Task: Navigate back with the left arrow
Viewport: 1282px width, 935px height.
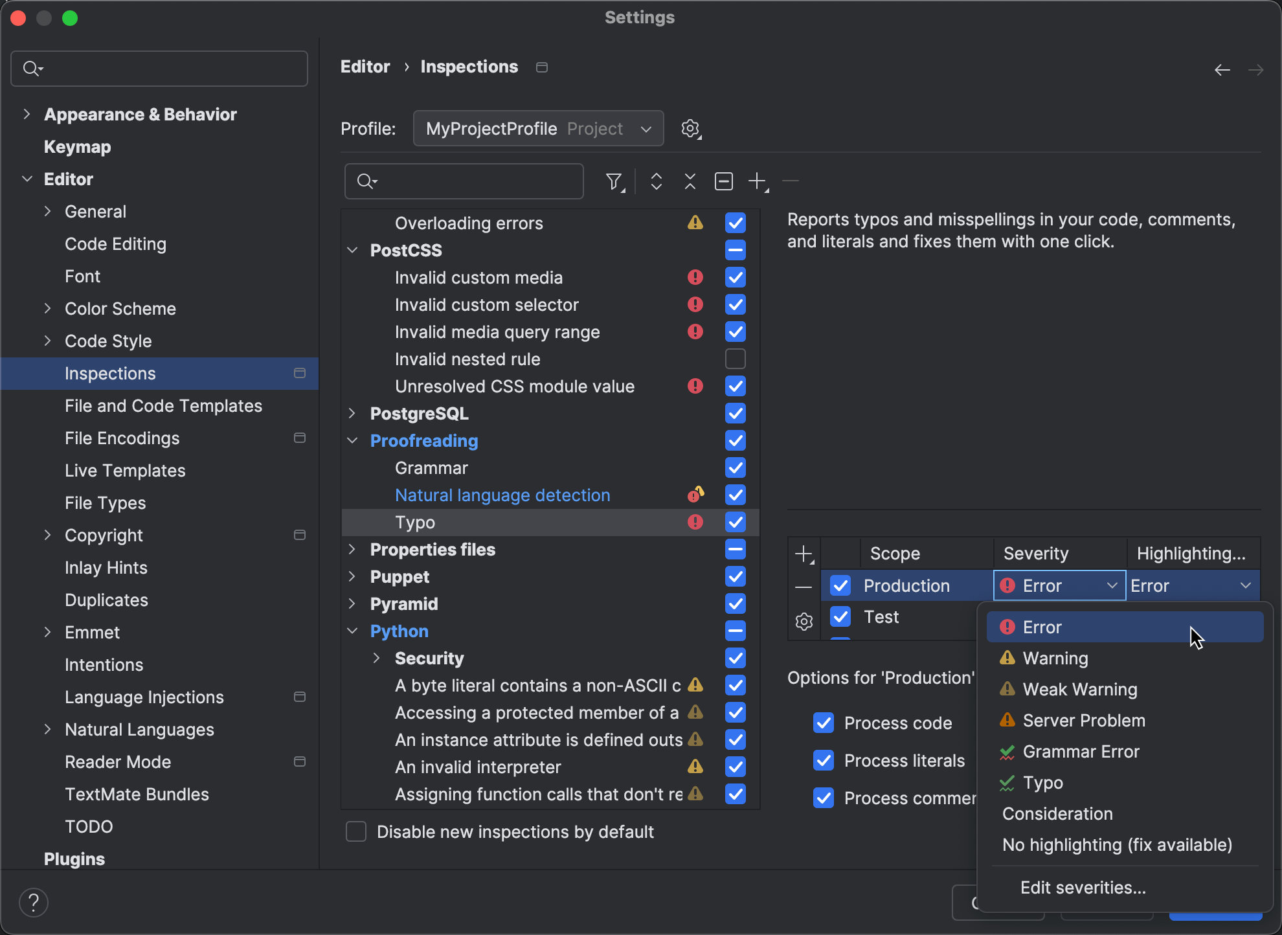Action: (1222, 69)
